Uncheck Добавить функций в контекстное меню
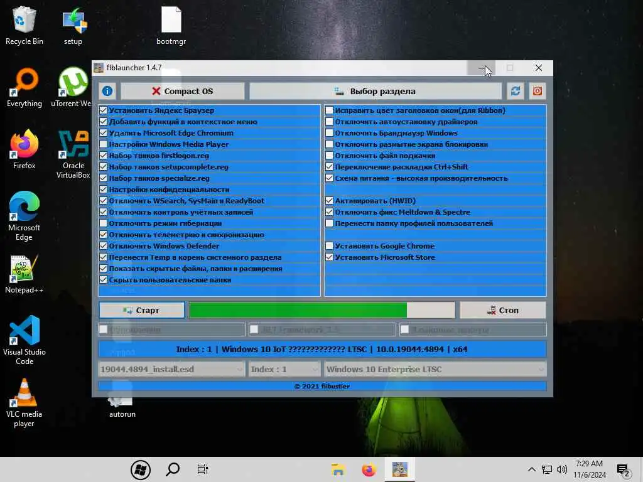 coord(104,122)
